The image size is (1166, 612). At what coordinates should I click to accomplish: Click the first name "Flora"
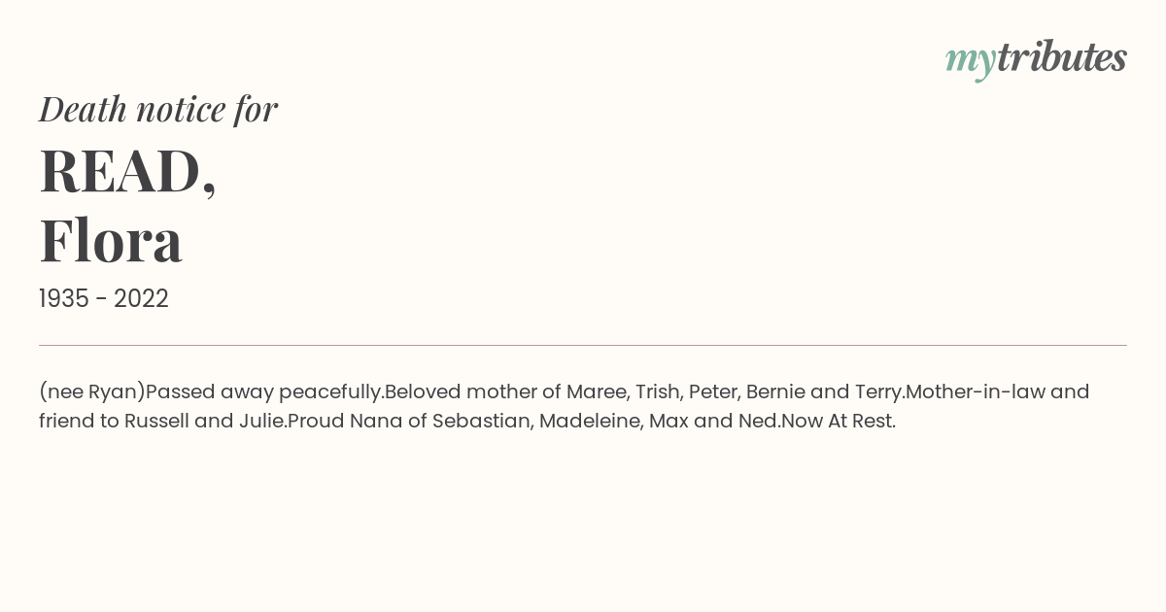tap(111, 241)
